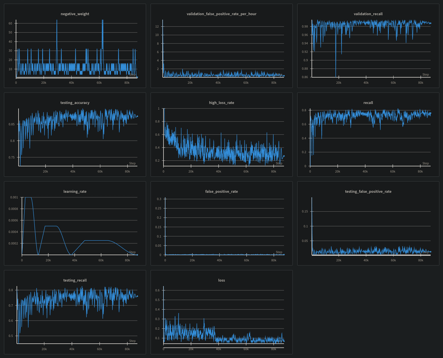Click the deepest dip in validation_recall chart
The width and height of the screenshot is (443, 358).
pos(336,75)
